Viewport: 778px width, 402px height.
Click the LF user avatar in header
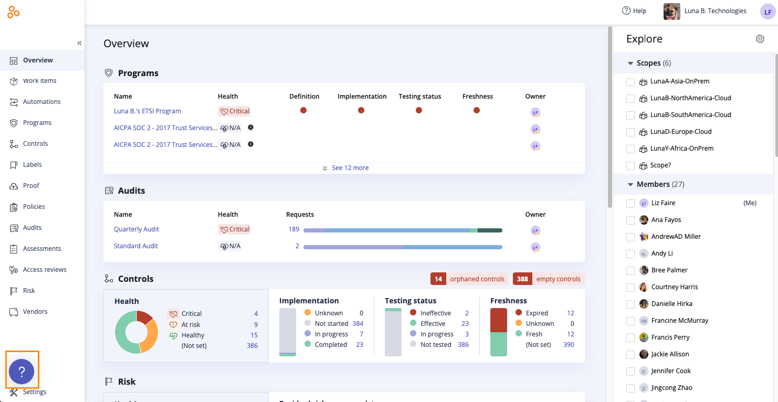(768, 12)
